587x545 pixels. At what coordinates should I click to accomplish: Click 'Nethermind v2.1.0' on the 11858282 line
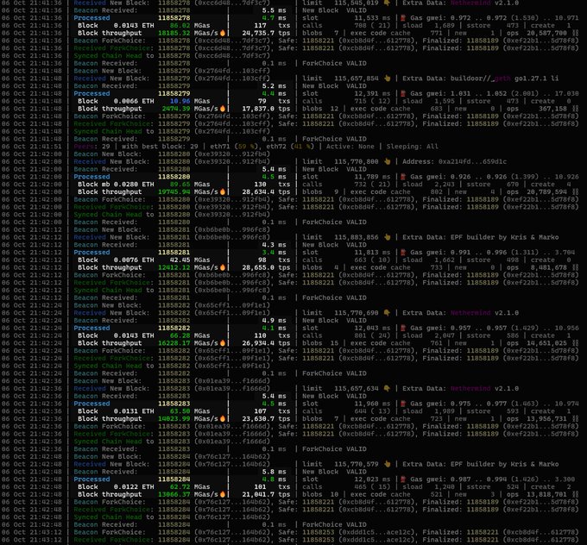pyautogui.click(x=484, y=313)
